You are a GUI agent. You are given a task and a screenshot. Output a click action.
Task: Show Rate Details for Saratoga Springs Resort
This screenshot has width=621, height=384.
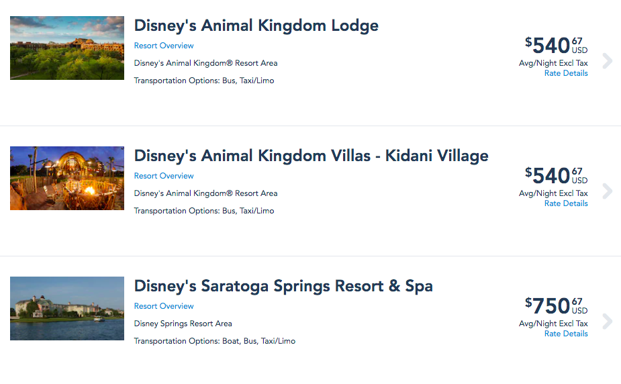click(x=566, y=334)
